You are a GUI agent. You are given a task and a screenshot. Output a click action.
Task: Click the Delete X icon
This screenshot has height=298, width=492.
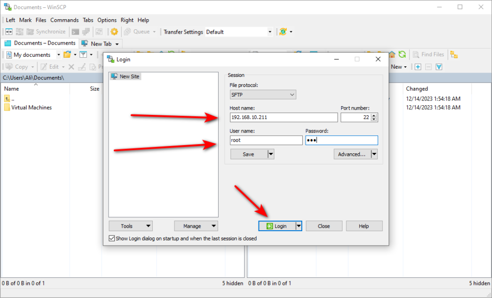point(71,67)
